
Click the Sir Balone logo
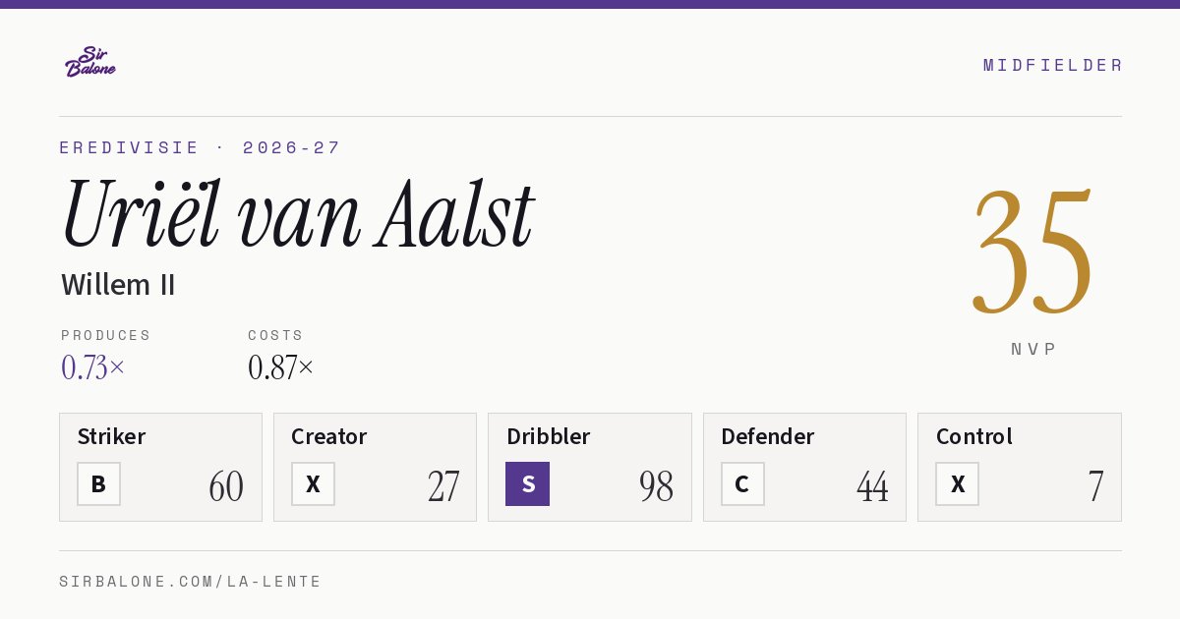[90, 62]
